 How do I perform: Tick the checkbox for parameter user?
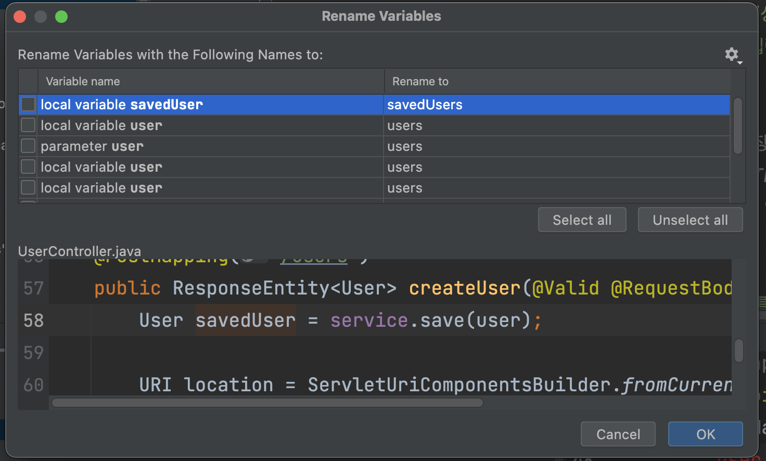pos(28,146)
